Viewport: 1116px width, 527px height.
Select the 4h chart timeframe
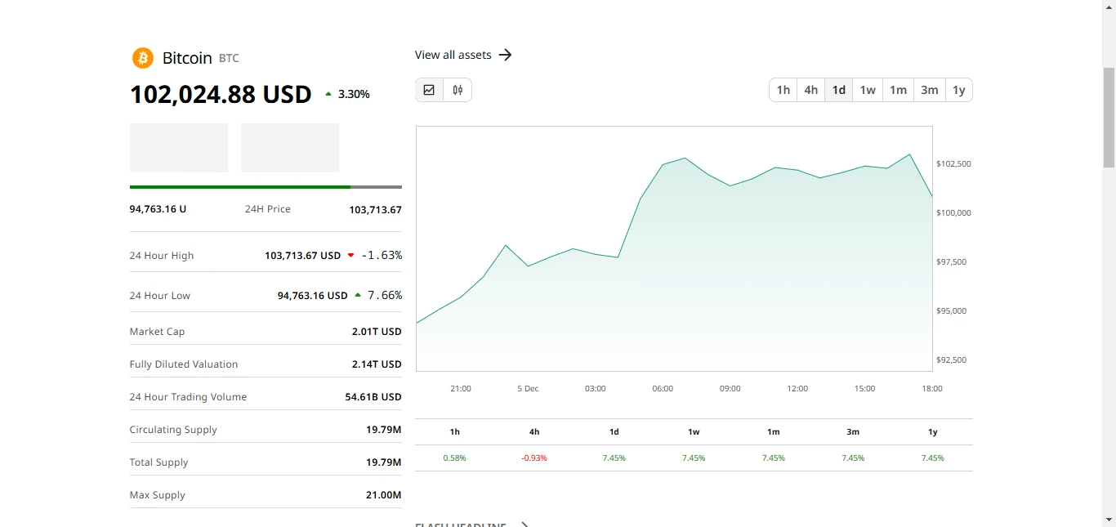pyautogui.click(x=811, y=90)
